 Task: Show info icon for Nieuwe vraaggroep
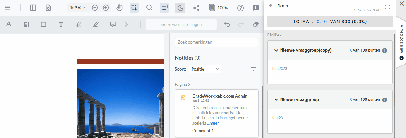point(384,100)
